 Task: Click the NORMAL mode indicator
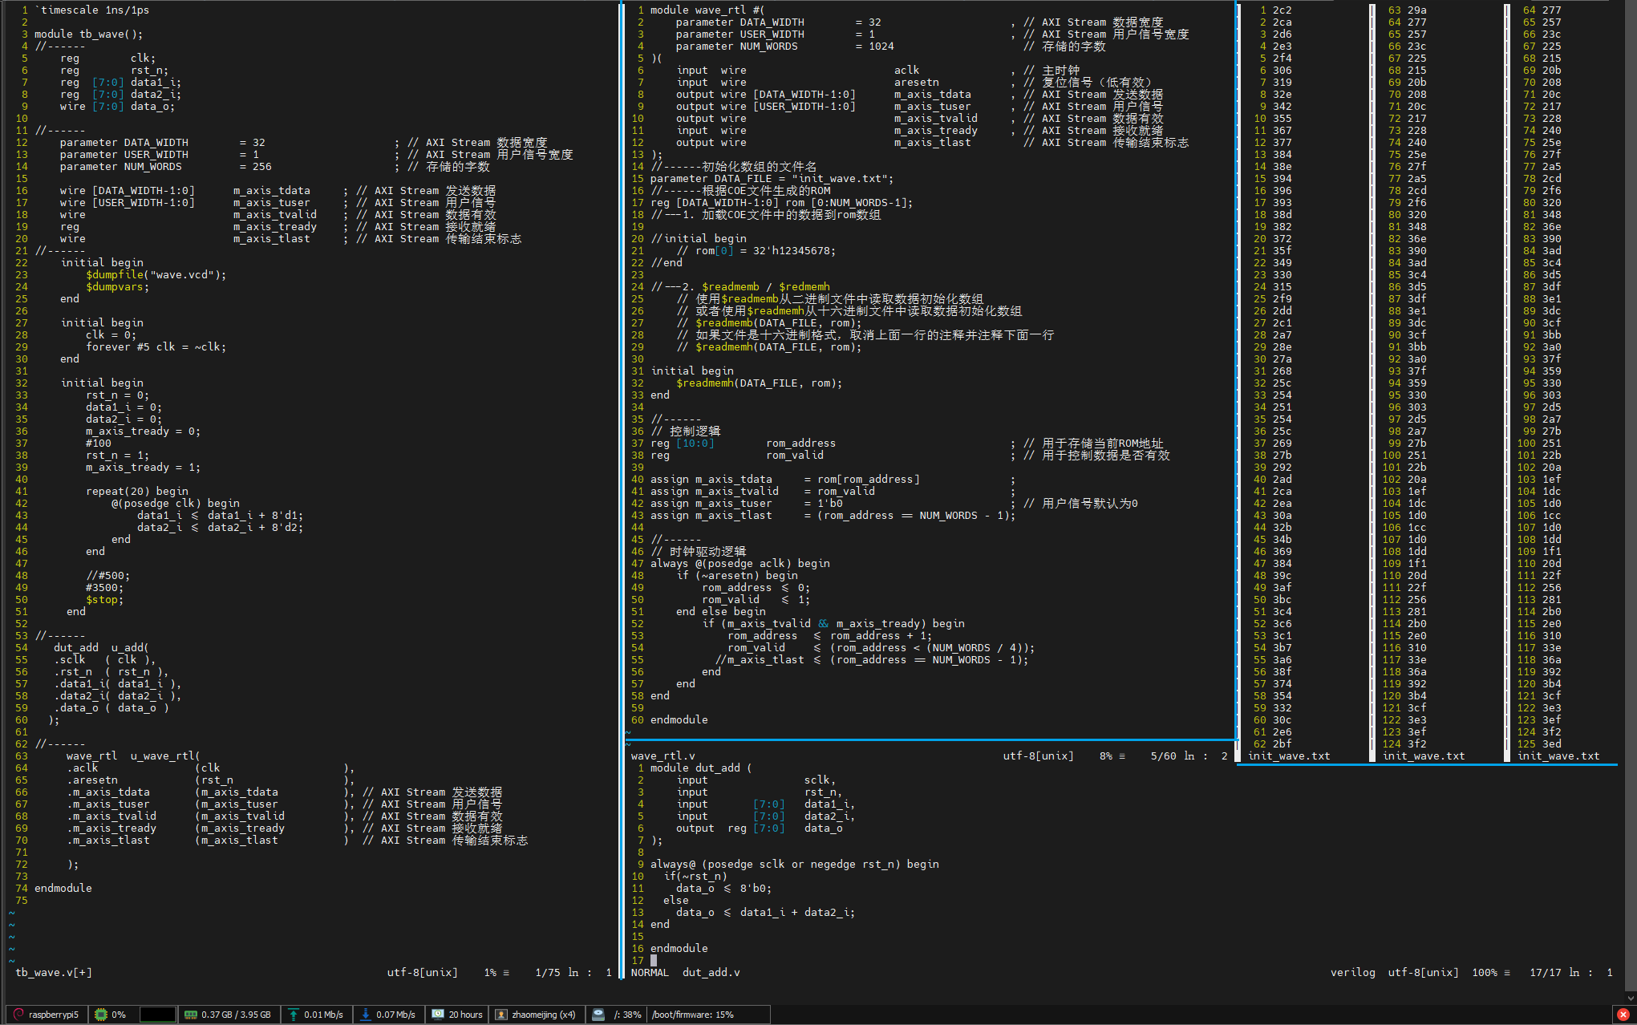650,972
